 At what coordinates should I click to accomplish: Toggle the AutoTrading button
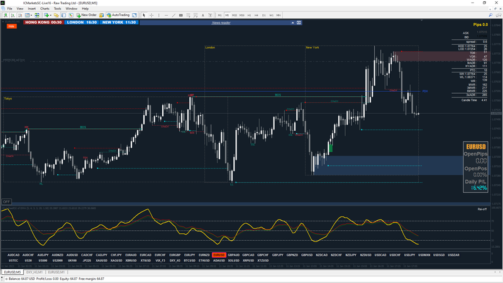pos(118,15)
